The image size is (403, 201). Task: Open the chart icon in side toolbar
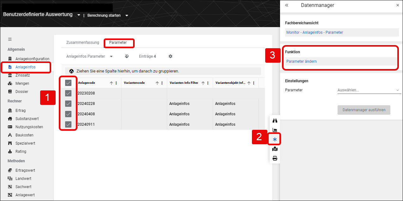pyautogui.click(x=275, y=130)
